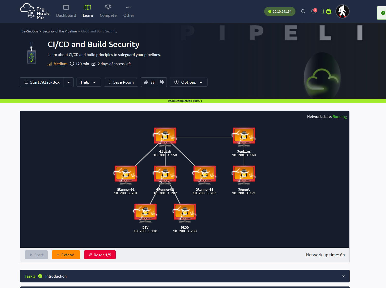Dislike the room with thumbs down
The width and height of the screenshot is (386, 288).
[x=162, y=82]
